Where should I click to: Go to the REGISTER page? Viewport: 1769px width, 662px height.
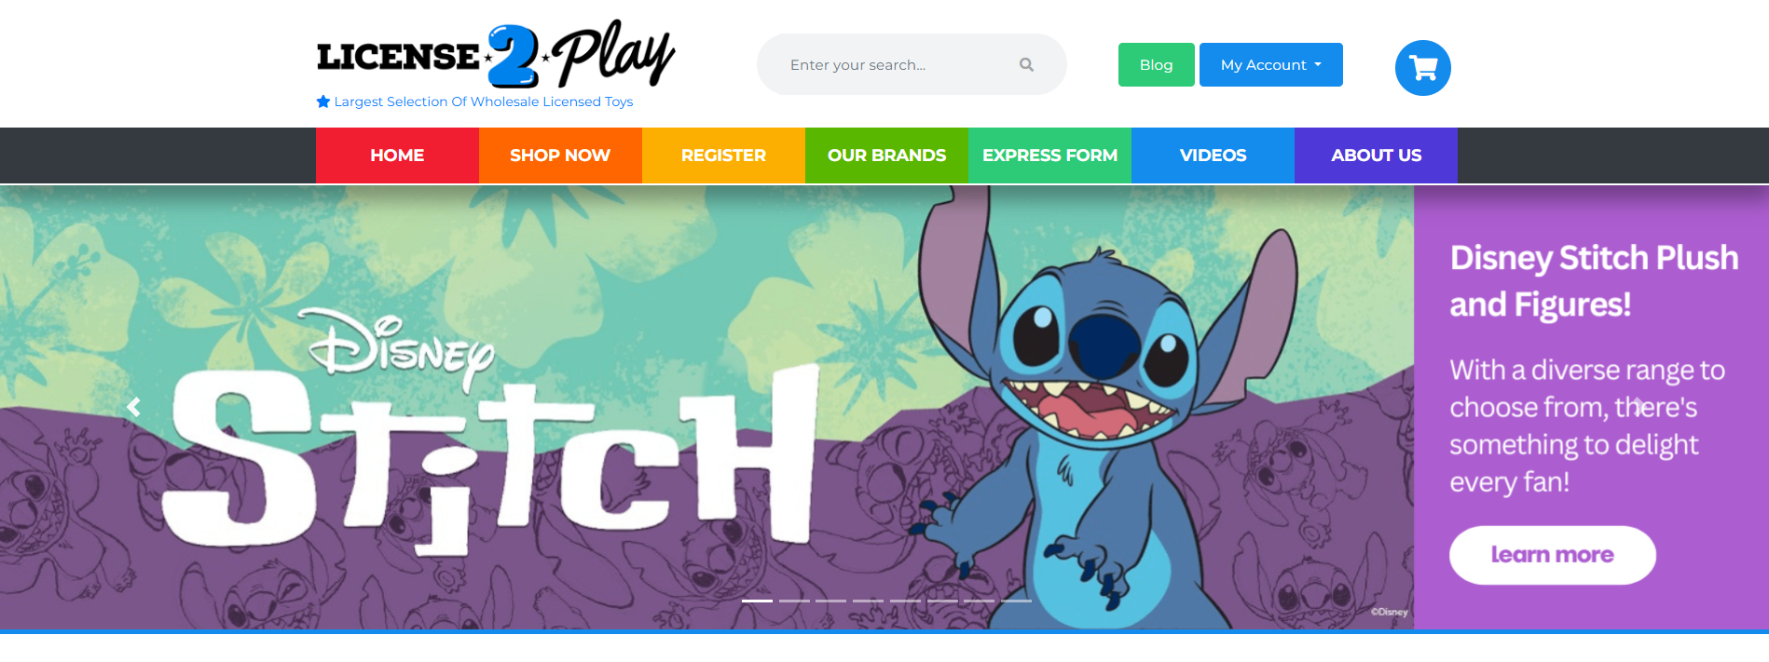click(x=723, y=155)
